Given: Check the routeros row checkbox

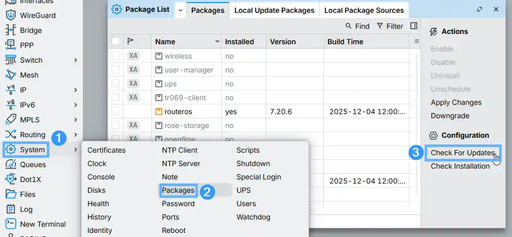Looking at the screenshot, I should coord(116,112).
